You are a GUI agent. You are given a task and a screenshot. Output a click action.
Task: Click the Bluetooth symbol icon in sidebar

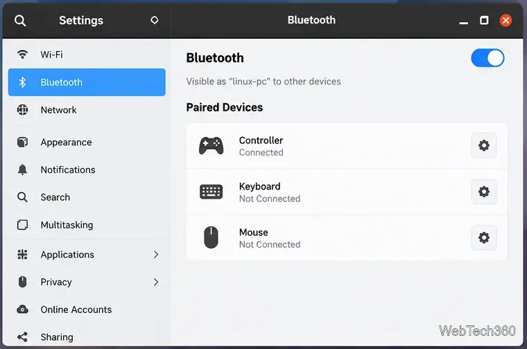coord(22,82)
